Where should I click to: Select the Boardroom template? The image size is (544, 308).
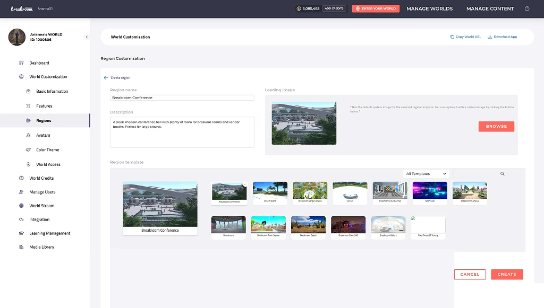tap(228, 228)
